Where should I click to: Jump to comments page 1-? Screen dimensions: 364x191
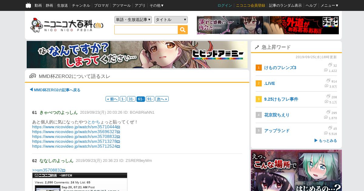123,99
